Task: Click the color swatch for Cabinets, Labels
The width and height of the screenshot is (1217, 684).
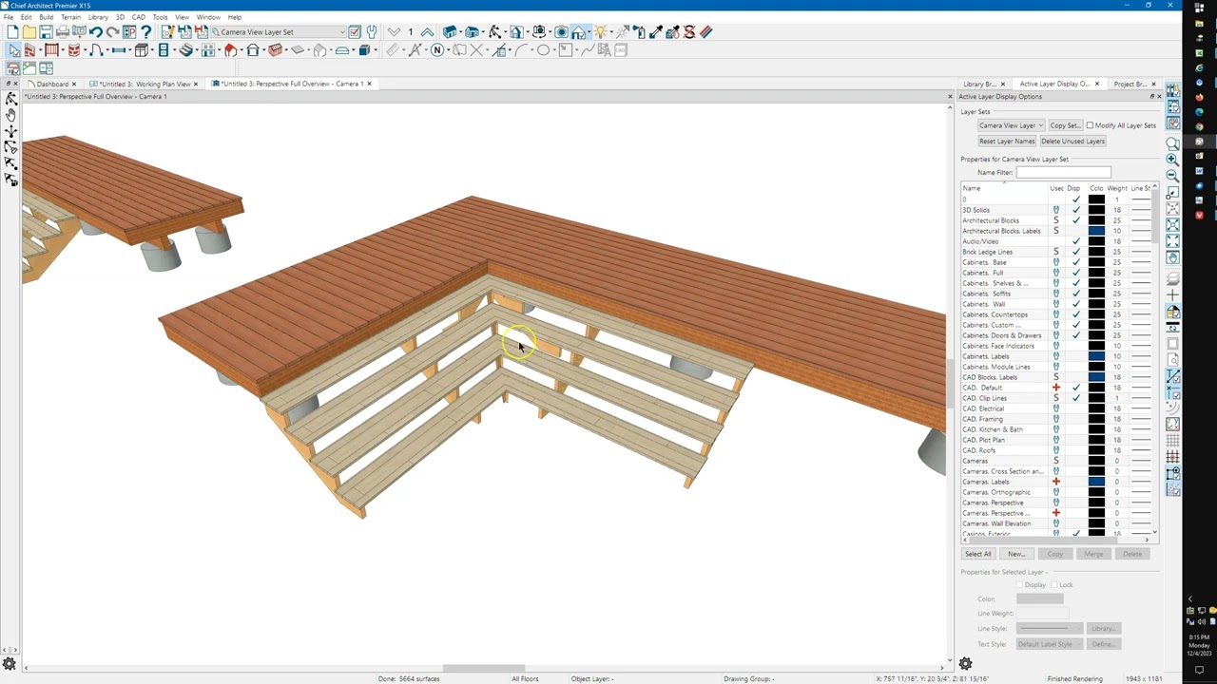Action: pyautogui.click(x=1096, y=356)
